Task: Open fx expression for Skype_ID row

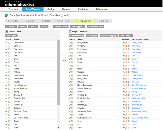Action: pos(124,102)
